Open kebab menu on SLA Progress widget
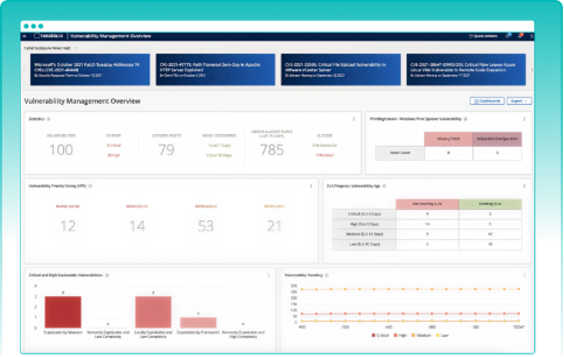This screenshot has height=357, width=564. 525,186
